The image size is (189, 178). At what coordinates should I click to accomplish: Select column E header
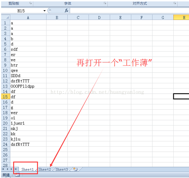point(121,17)
